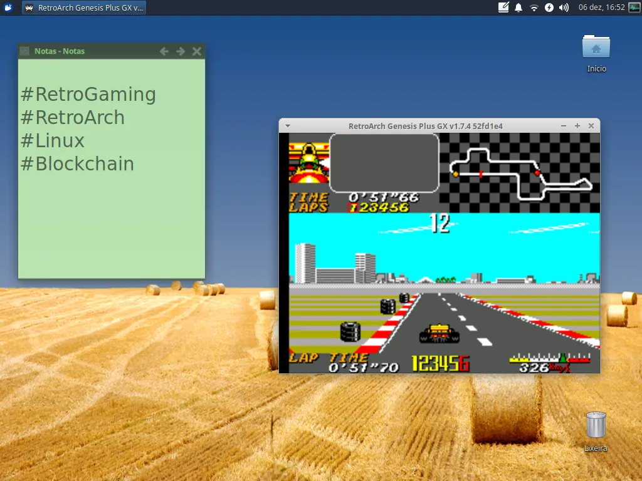
Task: Click the speedometer rev gauge bar
Action: [550, 359]
